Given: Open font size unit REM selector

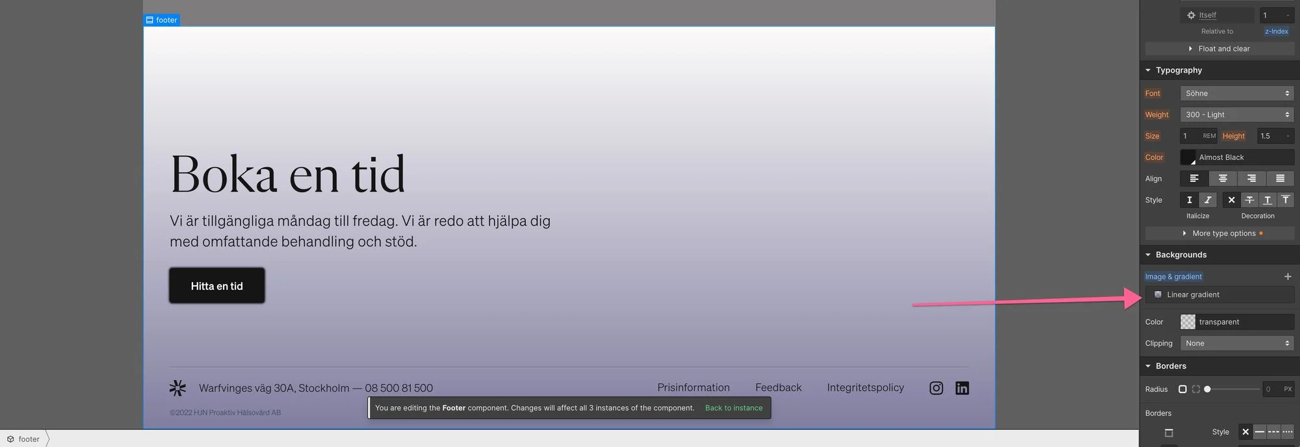Looking at the screenshot, I should point(1209,136).
